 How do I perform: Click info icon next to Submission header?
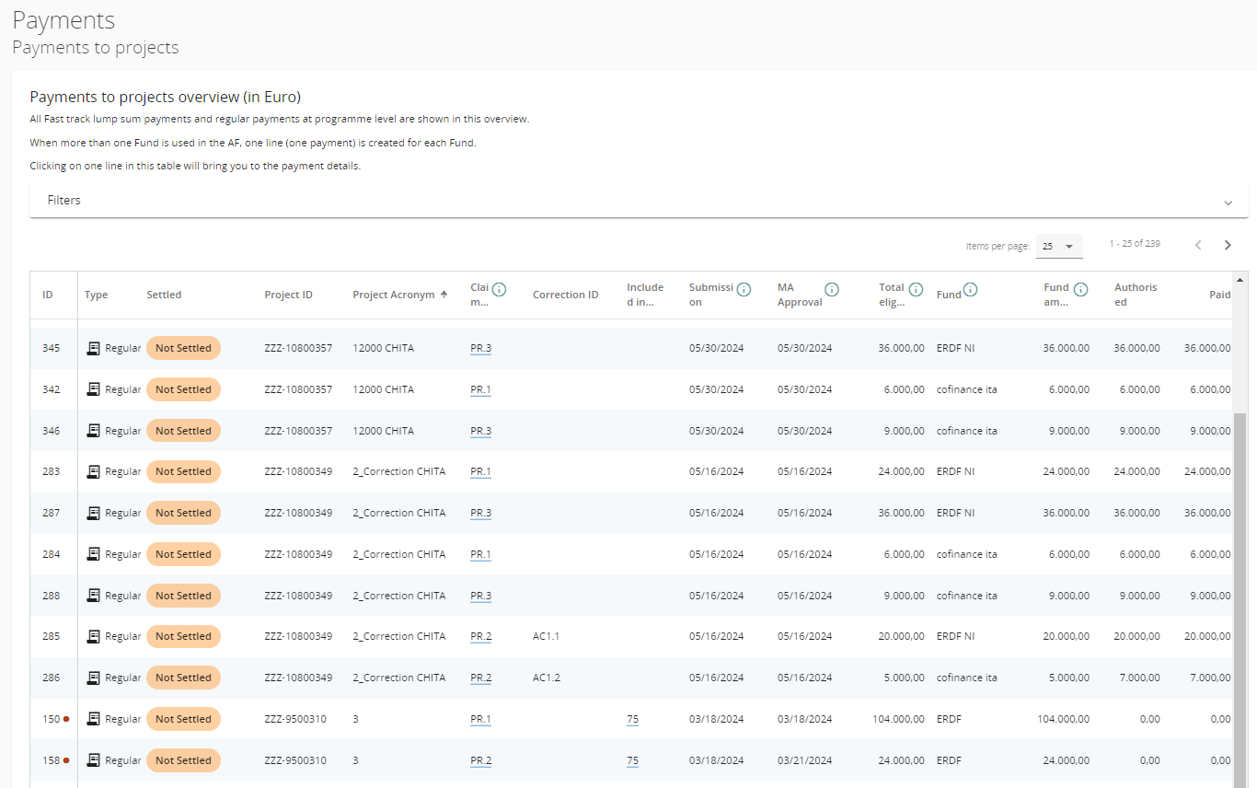pyautogui.click(x=744, y=289)
